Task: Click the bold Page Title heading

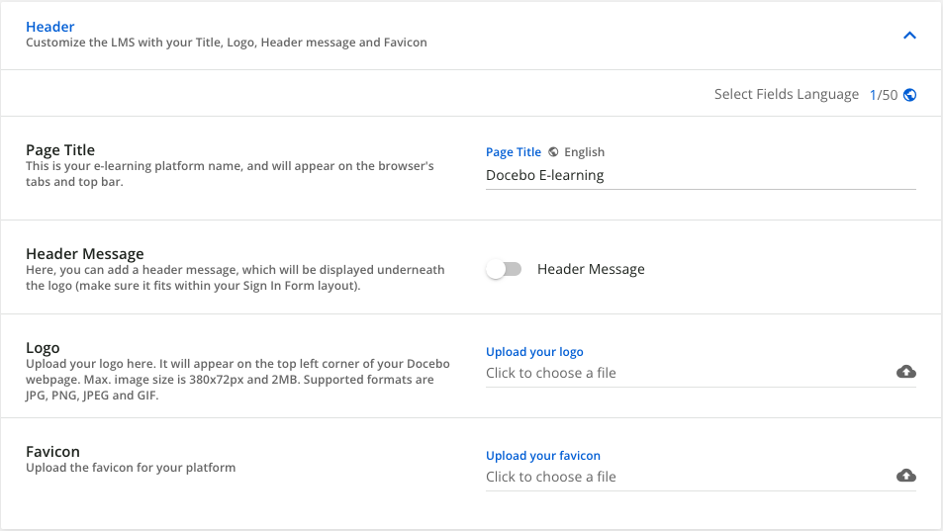Action: point(60,149)
